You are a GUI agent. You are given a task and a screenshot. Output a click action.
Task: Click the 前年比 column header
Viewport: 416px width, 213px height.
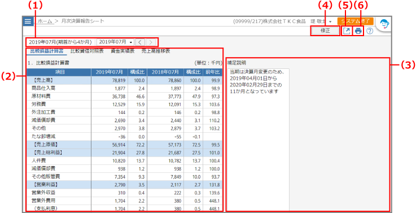click(212, 72)
